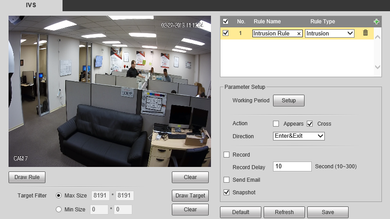The width and height of the screenshot is (390, 219).
Task: Add a new rule with the green plus
Action: click(377, 22)
